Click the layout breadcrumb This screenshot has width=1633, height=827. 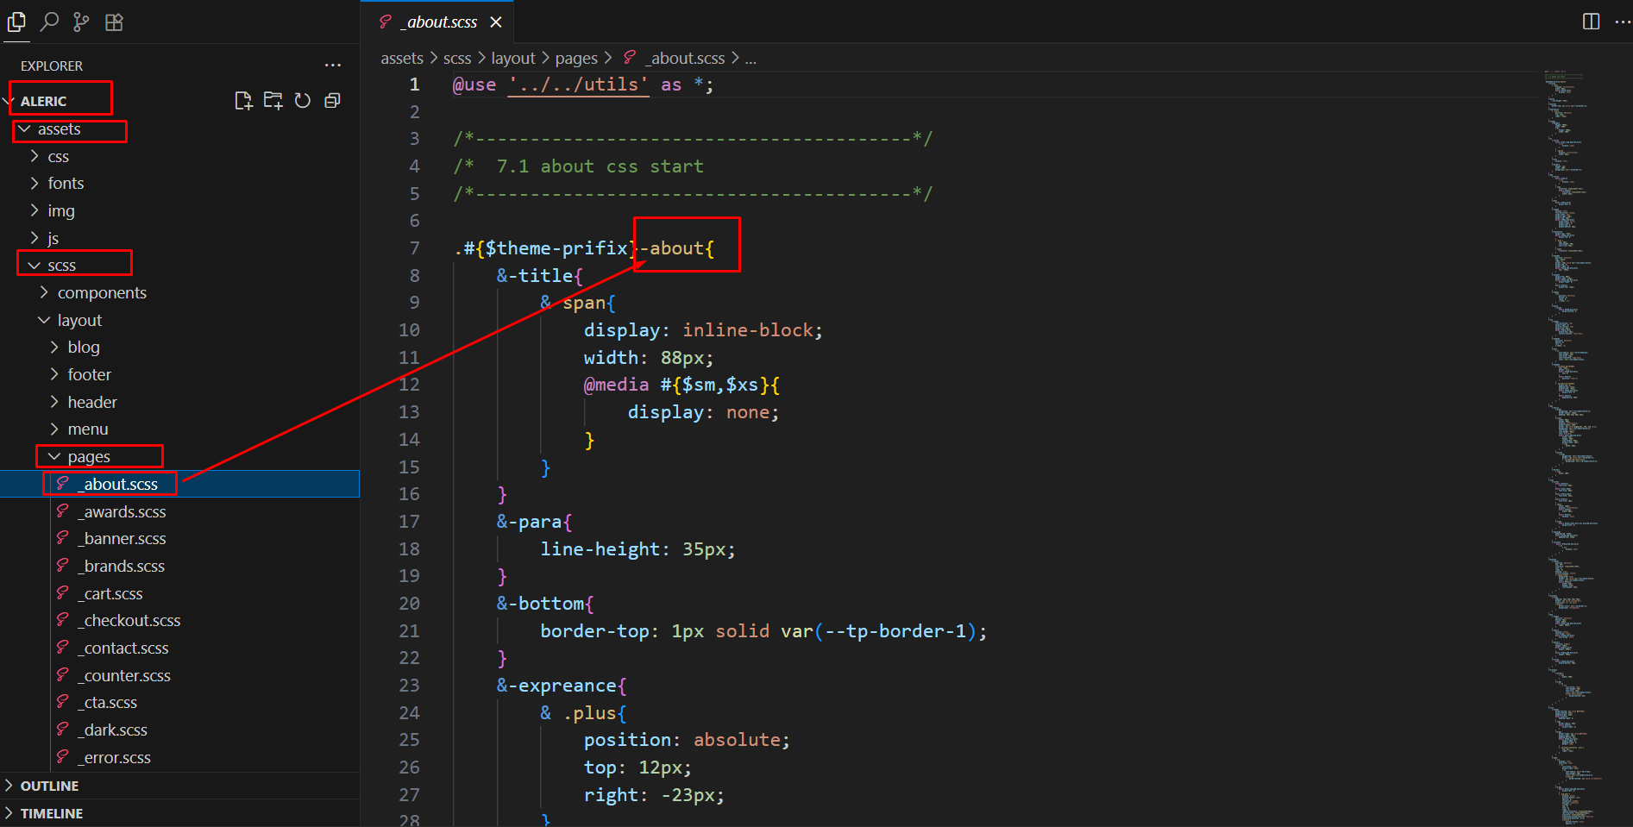(x=513, y=58)
